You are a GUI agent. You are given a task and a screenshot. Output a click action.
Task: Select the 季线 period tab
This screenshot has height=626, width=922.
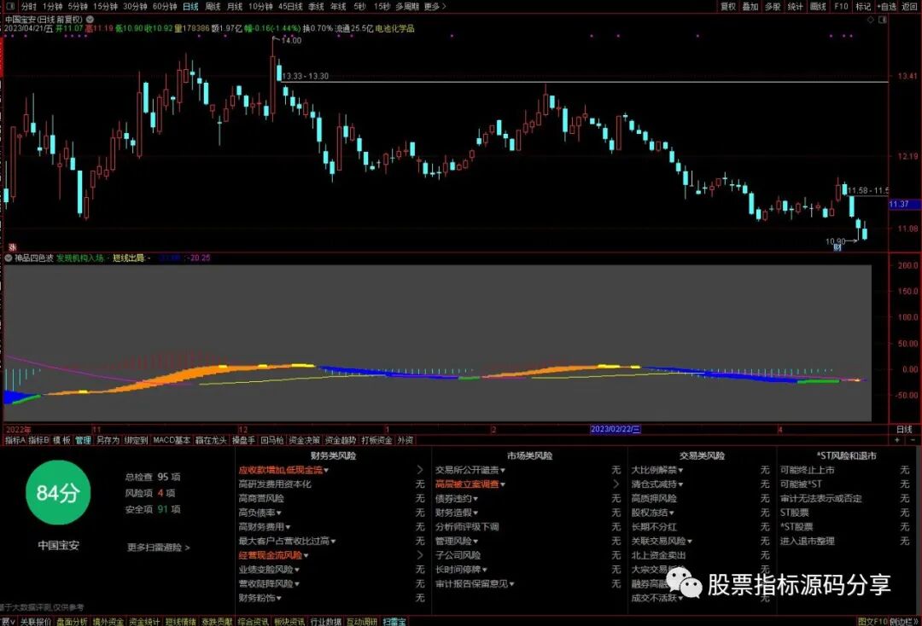[317, 7]
